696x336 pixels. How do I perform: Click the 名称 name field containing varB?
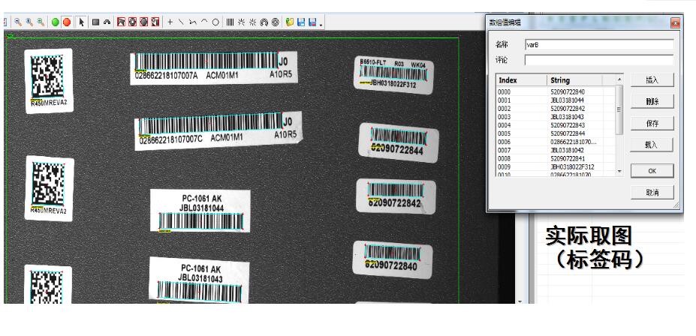pos(599,45)
